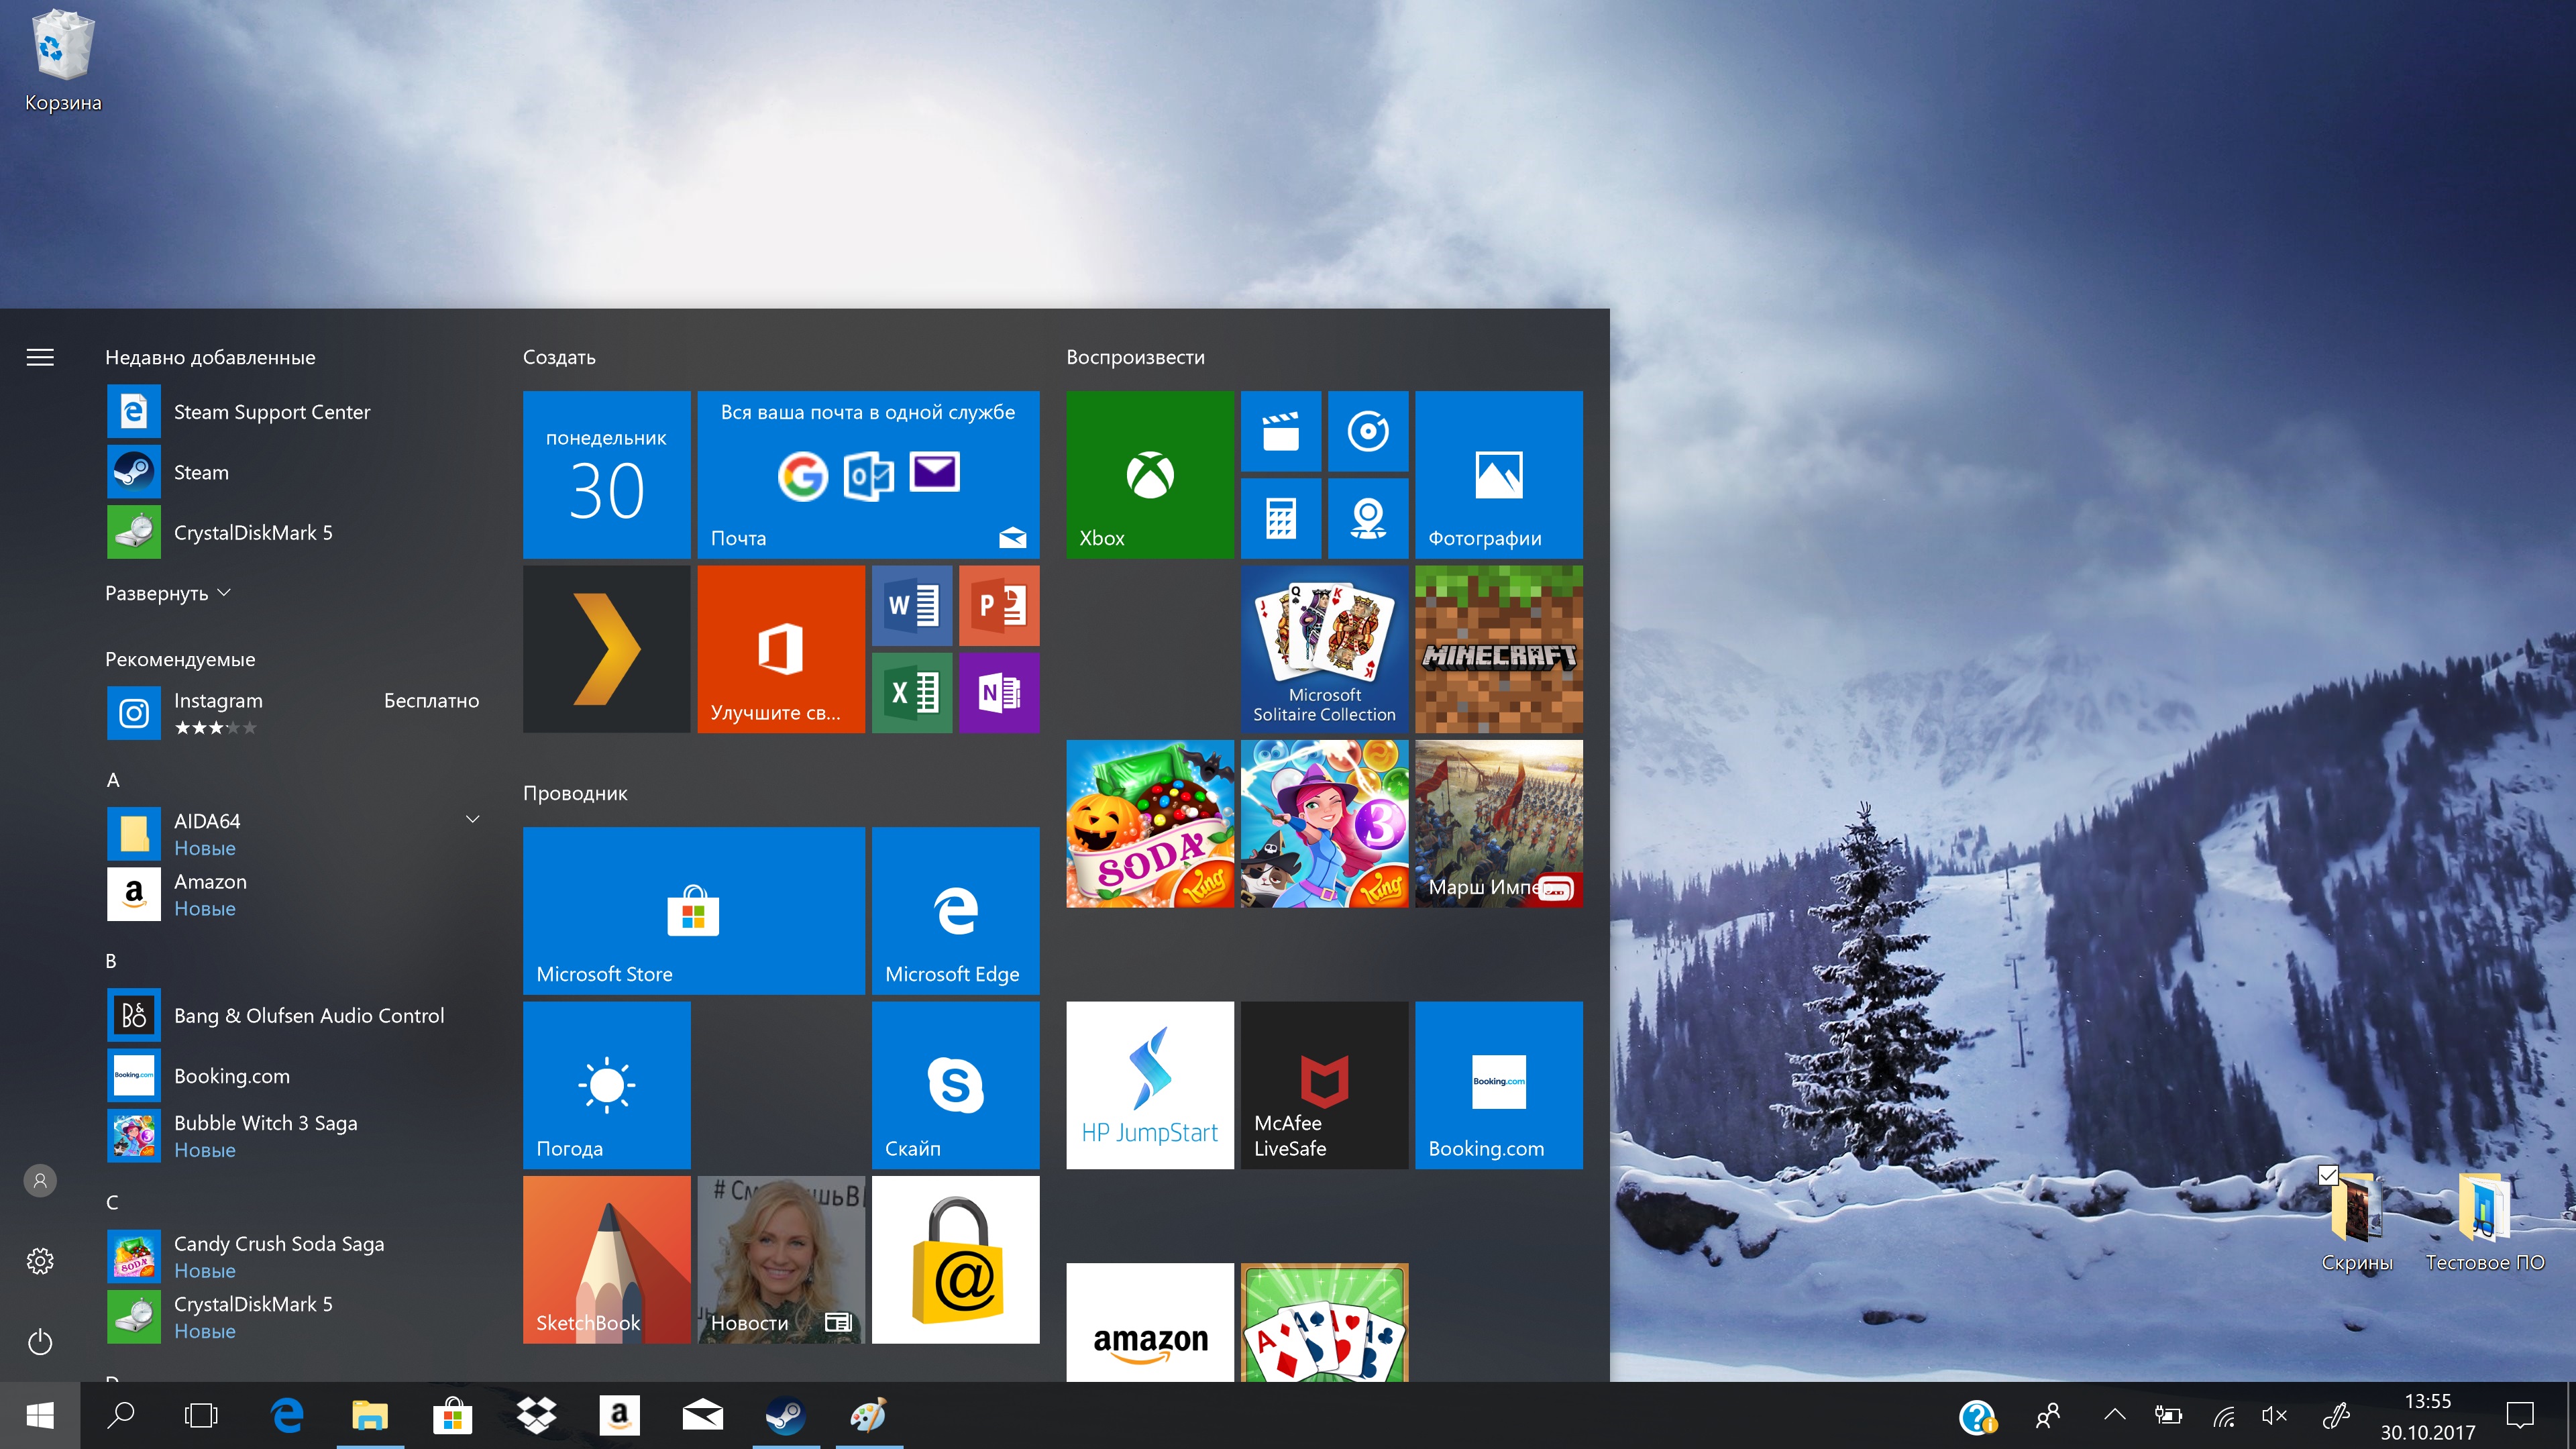Show hidden tray icons chevron
The width and height of the screenshot is (2576, 1449).
point(2114,1414)
